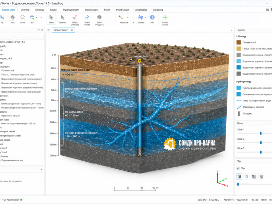Click the project tree search field
The width and height of the screenshot is (272, 204).
coord(22,36)
